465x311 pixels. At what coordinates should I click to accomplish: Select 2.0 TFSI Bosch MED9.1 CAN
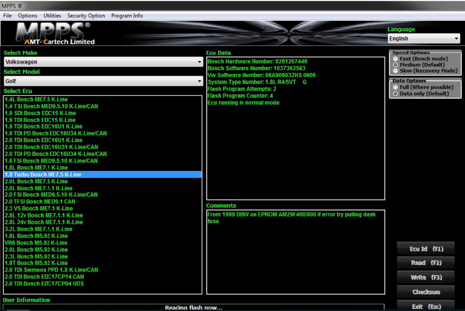tap(103, 201)
